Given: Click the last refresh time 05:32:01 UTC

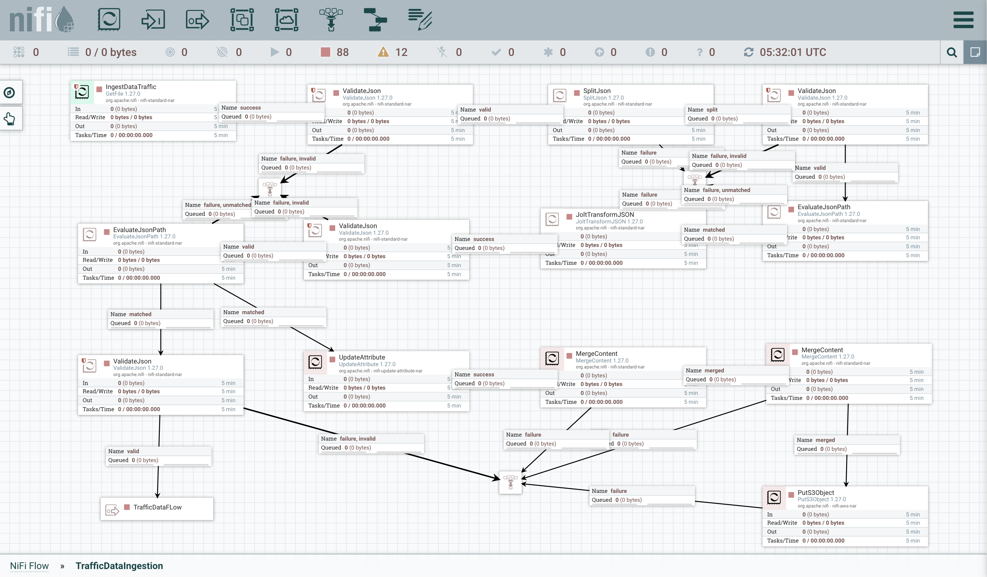Looking at the screenshot, I should tap(793, 52).
